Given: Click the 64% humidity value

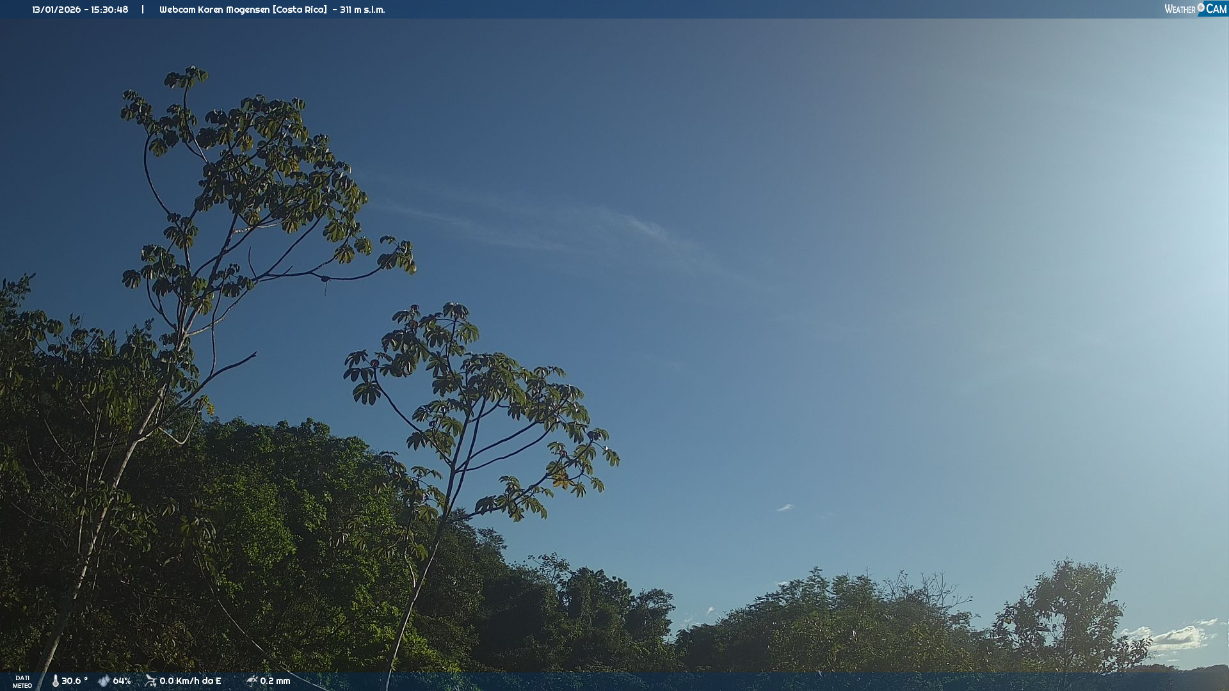Looking at the screenshot, I should [122, 681].
